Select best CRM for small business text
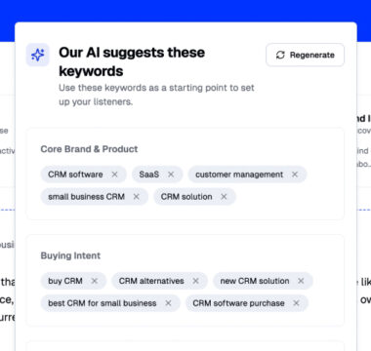Viewport: 371px width, 351px height. (x=103, y=303)
